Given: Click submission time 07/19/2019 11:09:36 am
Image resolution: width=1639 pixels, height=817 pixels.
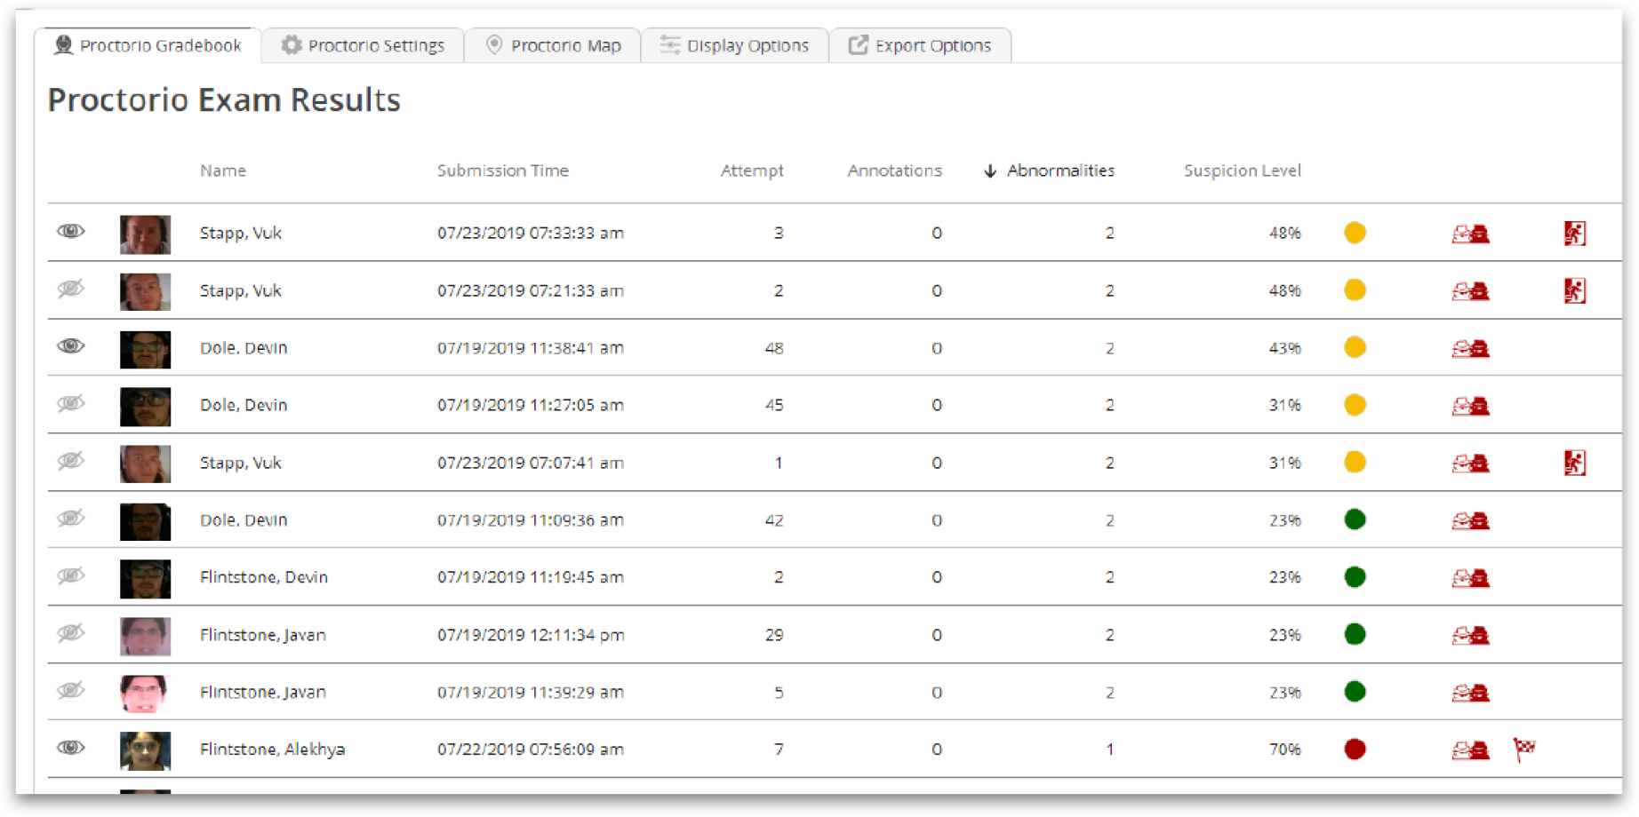Looking at the screenshot, I should [x=531, y=520].
